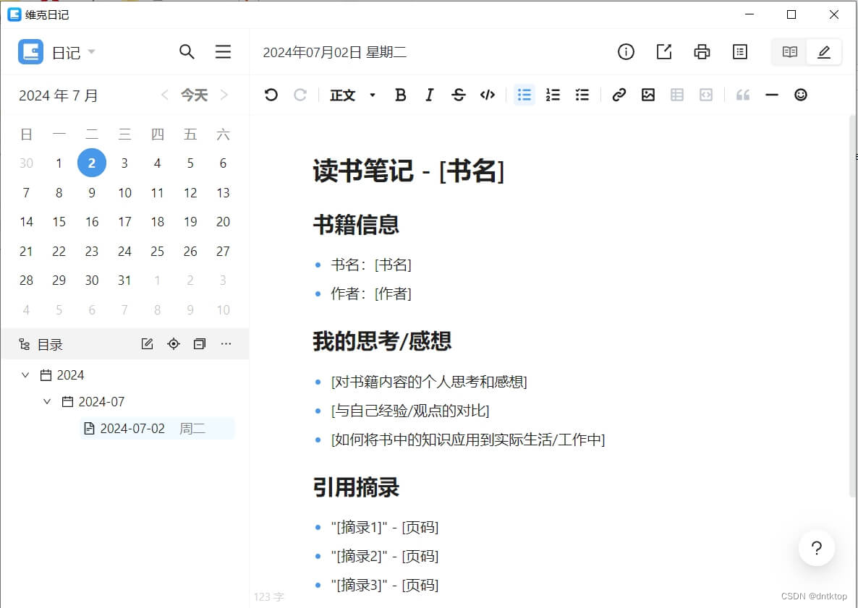This screenshot has width=858, height=608.
Task: Open the hamburger menu in sidebar
Action: click(223, 52)
